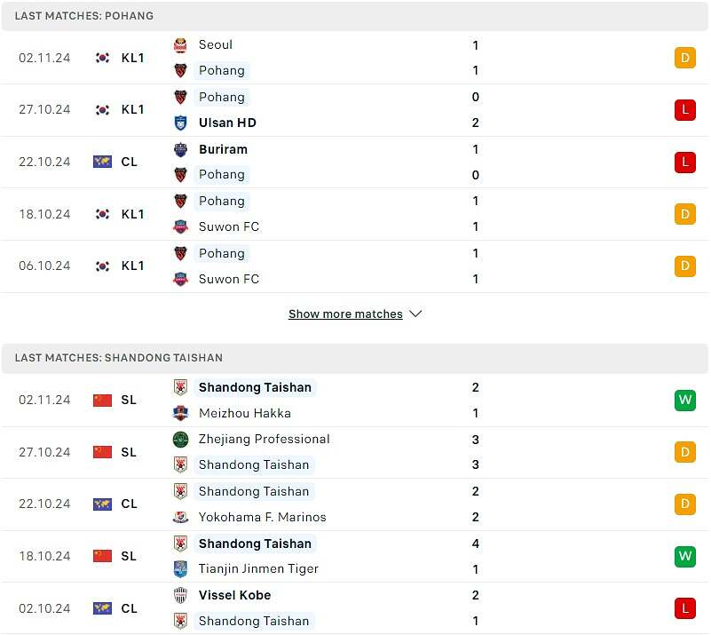Click the Show more matches link
Viewport: 711px width, 635px height.
(x=345, y=314)
